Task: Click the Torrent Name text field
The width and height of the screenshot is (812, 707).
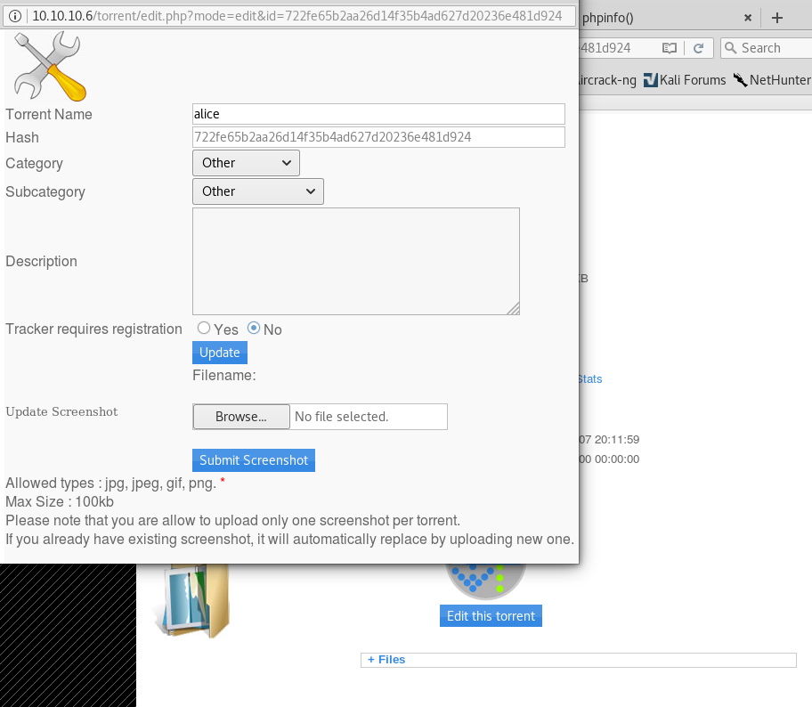Action: click(378, 114)
